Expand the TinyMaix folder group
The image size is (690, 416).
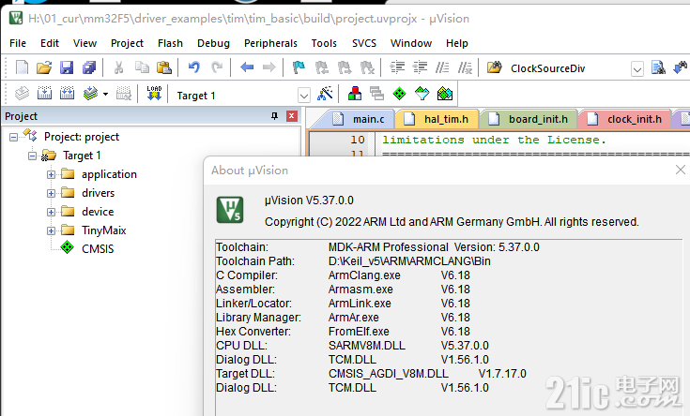[51, 230]
